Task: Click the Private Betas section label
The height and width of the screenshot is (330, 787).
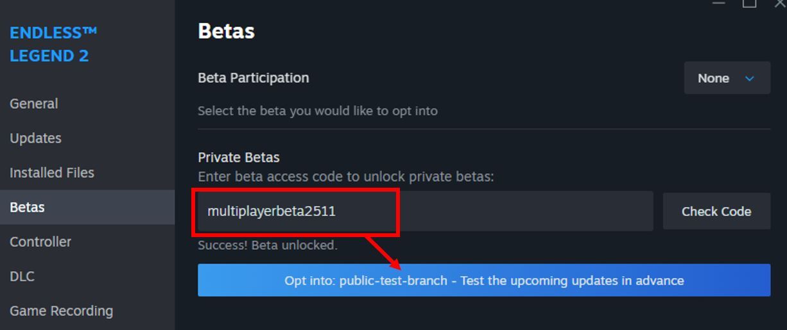Action: pyautogui.click(x=239, y=158)
